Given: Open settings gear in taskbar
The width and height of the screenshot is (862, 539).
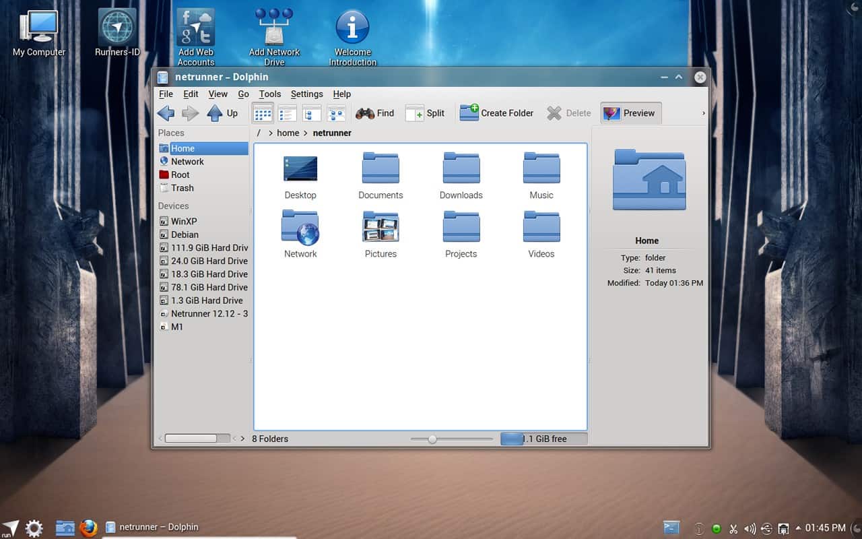Looking at the screenshot, I should pos(34,528).
